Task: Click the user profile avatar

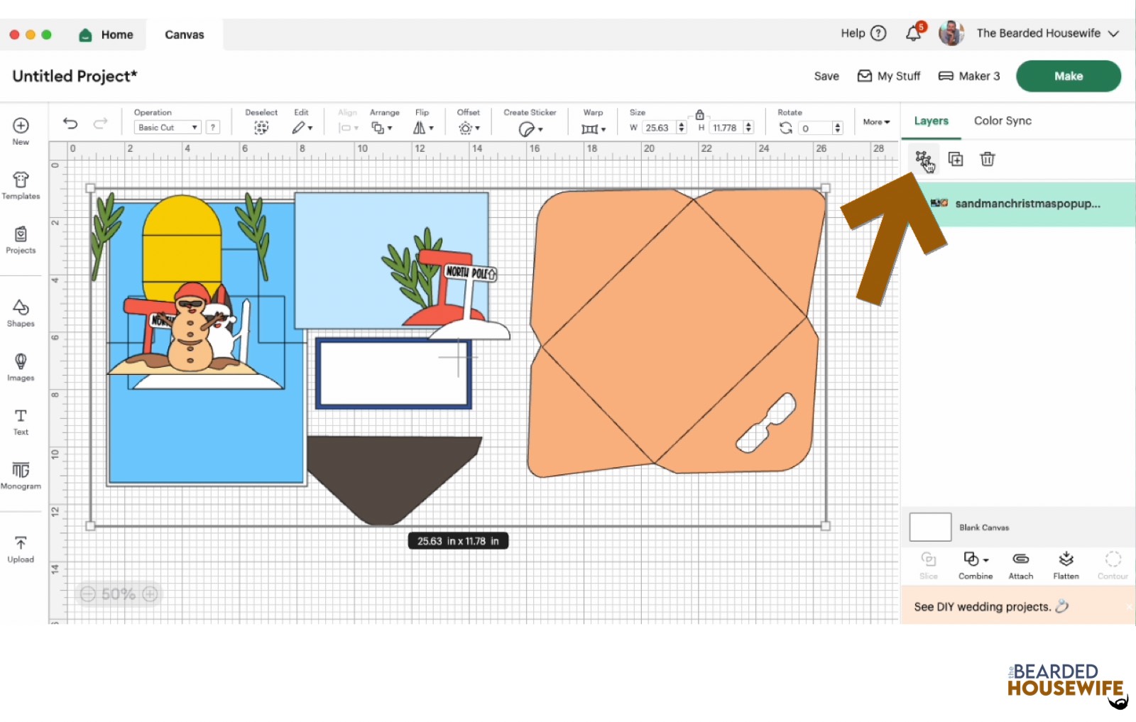Action: click(x=951, y=33)
